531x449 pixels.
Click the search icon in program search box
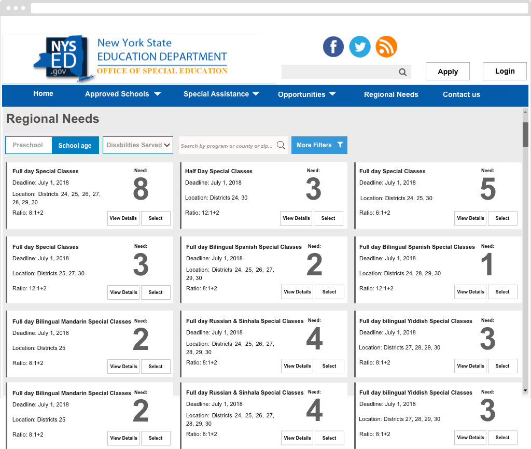tap(281, 145)
